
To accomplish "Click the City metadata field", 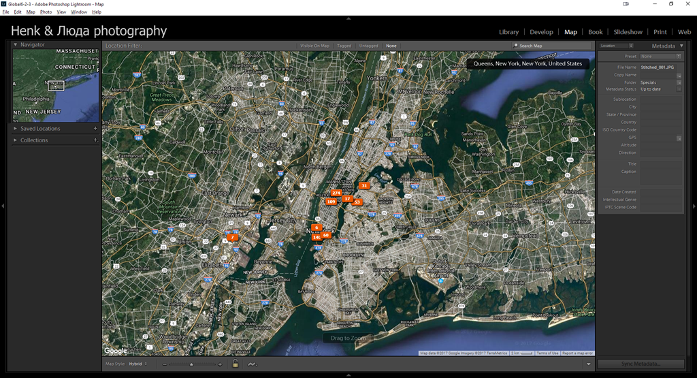I will 661,107.
